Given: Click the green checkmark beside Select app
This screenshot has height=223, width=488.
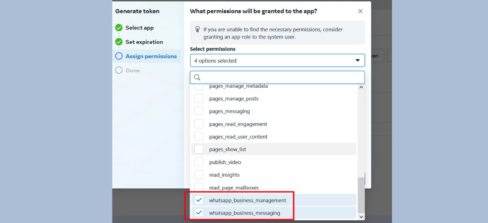Looking at the screenshot, I should click(x=119, y=28).
